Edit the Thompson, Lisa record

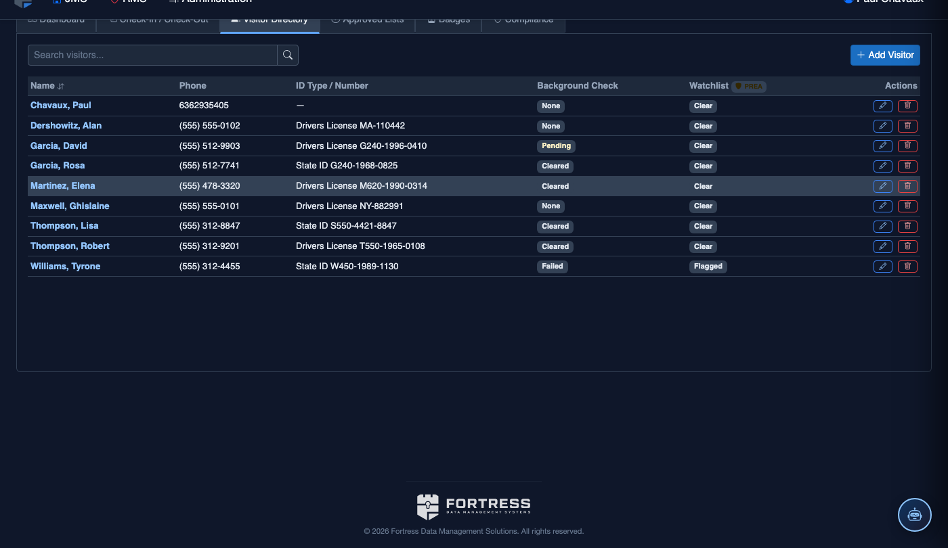(x=882, y=226)
